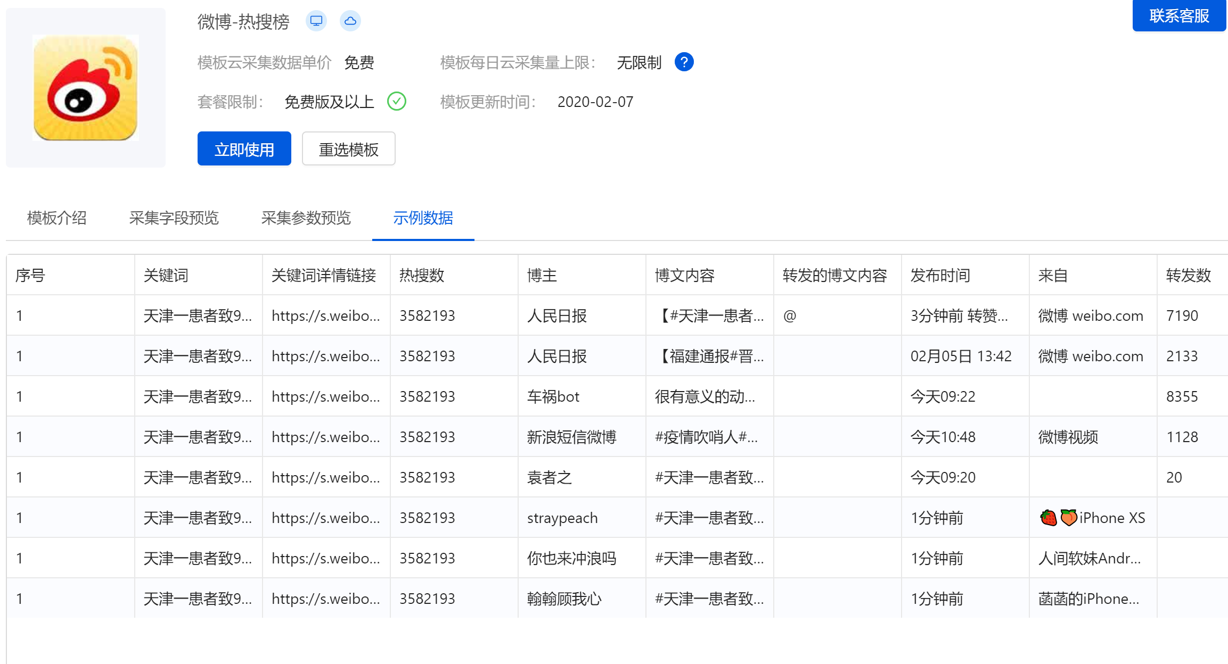
Task: Click the 联系客服 button
Action: click(1179, 16)
